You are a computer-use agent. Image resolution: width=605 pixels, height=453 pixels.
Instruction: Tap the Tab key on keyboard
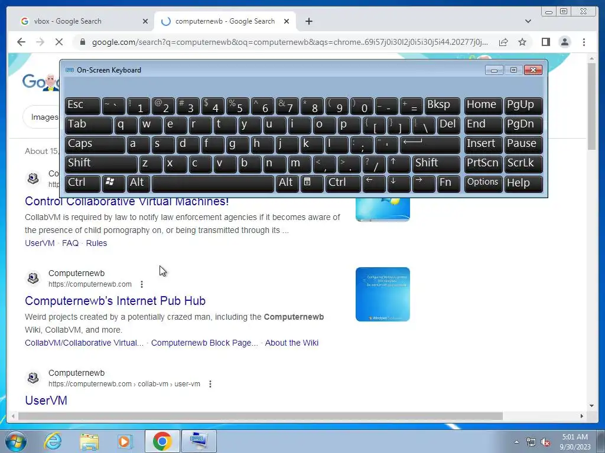(x=89, y=126)
